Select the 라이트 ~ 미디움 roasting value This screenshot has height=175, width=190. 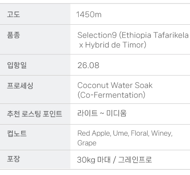tap(102, 113)
